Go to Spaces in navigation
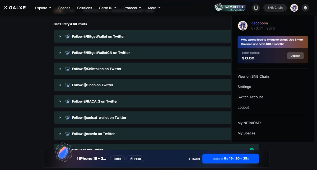317x170 pixels. click(x=64, y=8)
